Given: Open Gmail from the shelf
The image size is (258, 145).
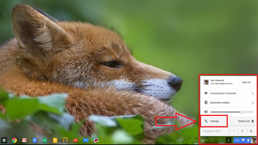Looking at the screenshot, I should pos(24,140).
